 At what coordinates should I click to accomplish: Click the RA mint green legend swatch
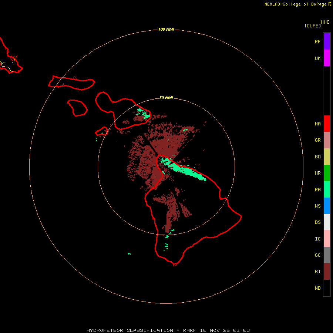pos(327,189)
